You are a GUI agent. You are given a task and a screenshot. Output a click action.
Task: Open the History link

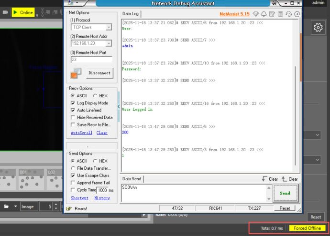(102, 198)
